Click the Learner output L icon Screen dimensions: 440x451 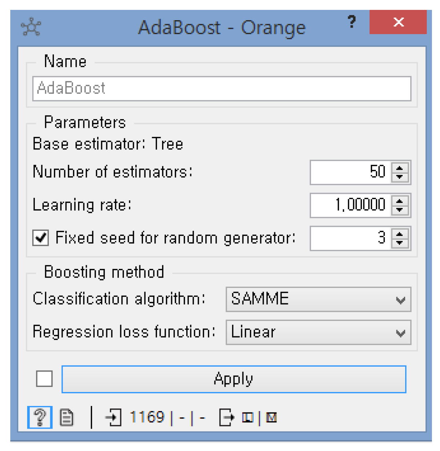tap(248, 417)
